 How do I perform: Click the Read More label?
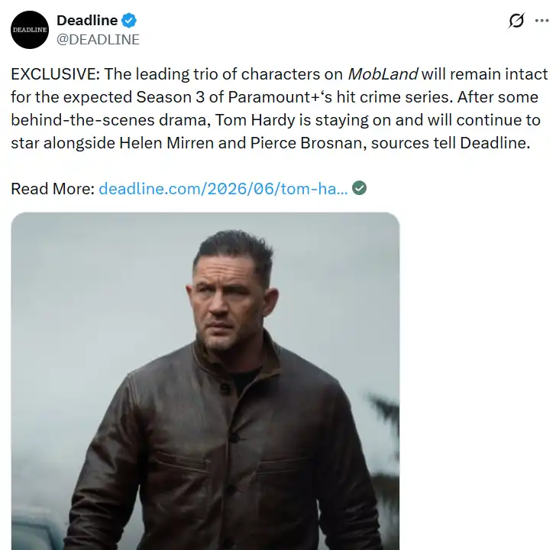[53, 188]
